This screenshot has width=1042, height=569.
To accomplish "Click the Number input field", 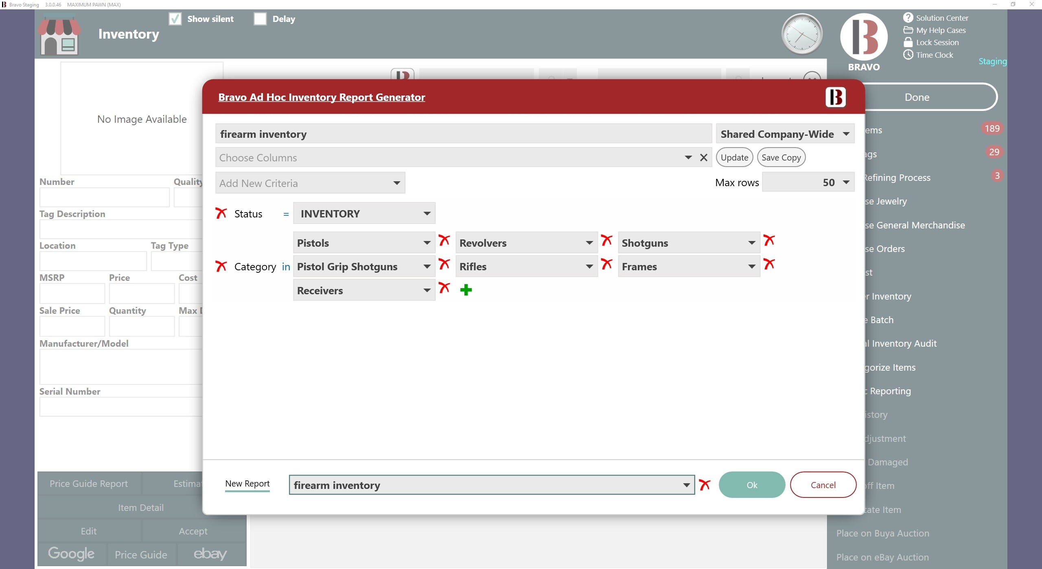I will (104, 198).
